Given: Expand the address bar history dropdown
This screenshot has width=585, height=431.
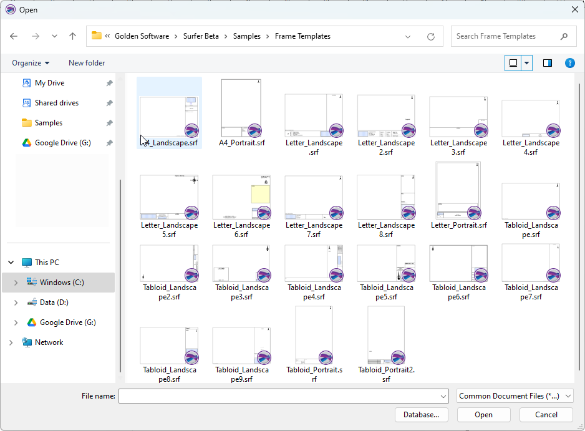Looking at the screenshot, I should point(408,37).
